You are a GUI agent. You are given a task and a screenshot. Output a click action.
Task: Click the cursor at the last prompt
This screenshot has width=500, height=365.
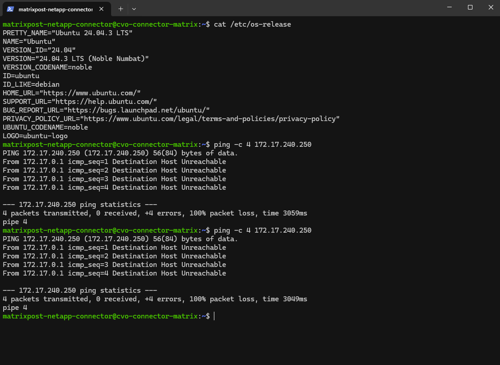click(214, 316)
